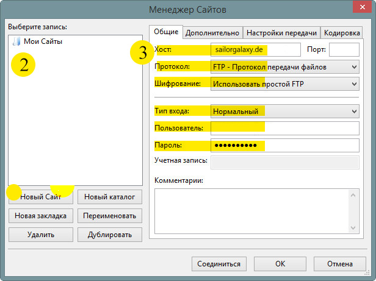
Task: Create a folder with Новый каталог
Action: coord(110,197)
